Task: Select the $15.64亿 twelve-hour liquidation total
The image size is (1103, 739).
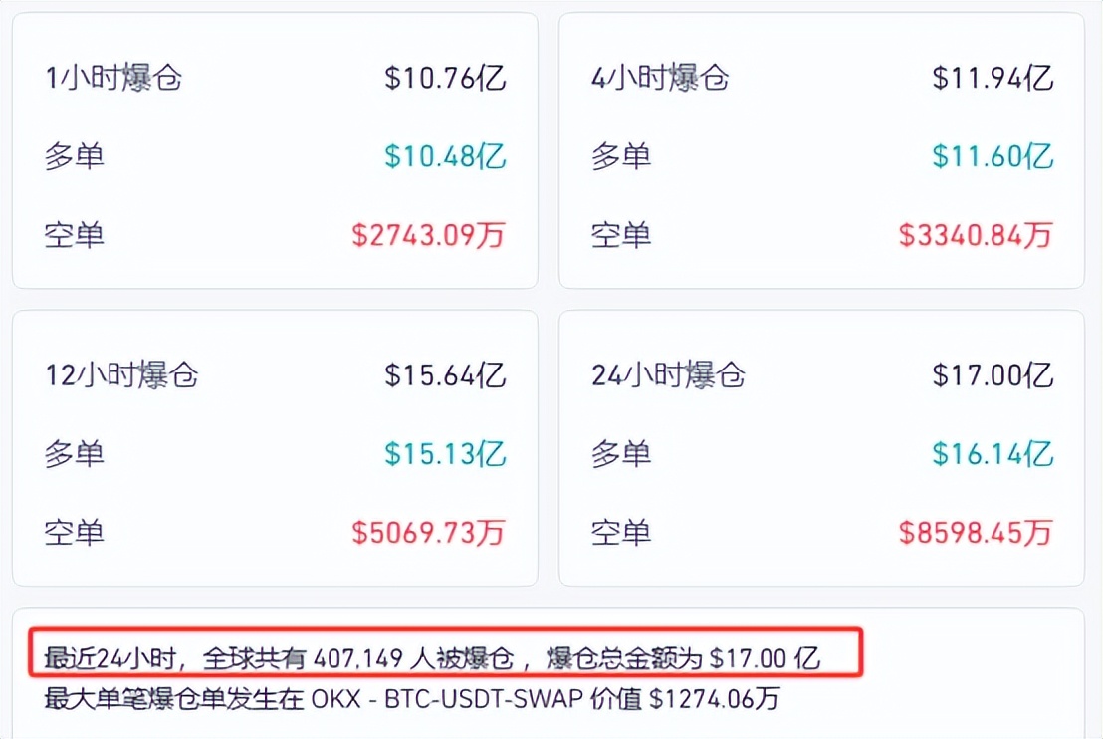Action: [445, 375]
